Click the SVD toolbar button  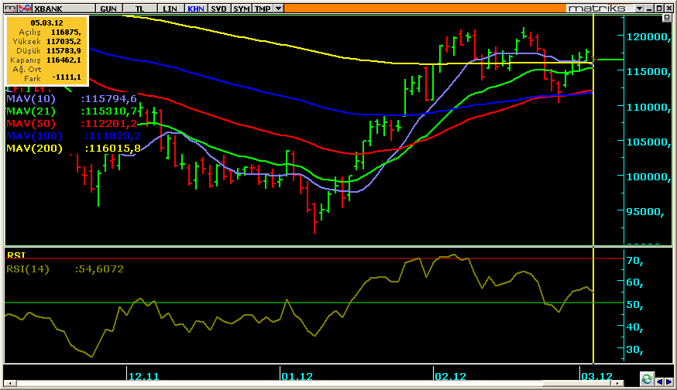pyautogui.click(x=219, y=9)
